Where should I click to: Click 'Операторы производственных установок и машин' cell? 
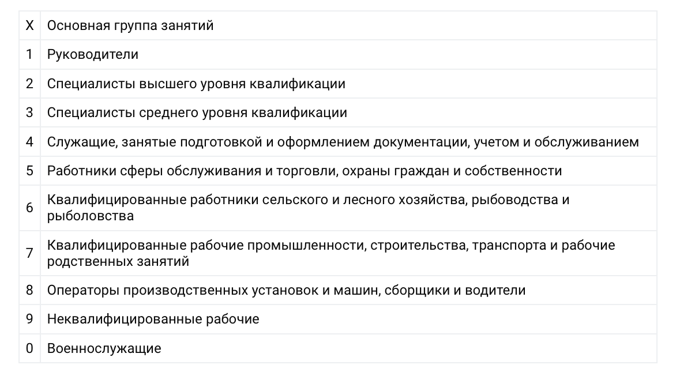tap(348, 290)
